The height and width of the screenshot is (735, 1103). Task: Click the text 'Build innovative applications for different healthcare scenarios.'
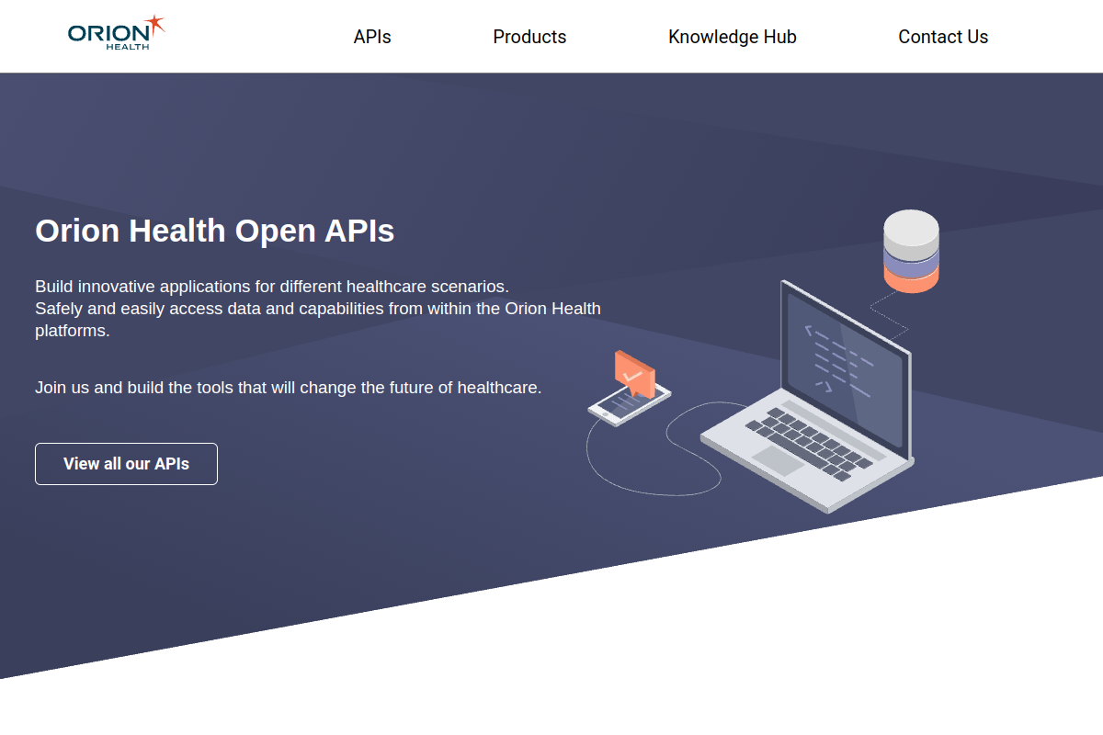272,286
